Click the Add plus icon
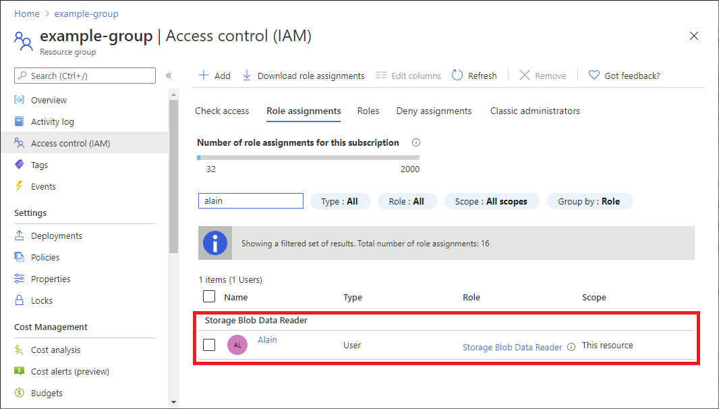The image size is (719, 409). tap(203, 76)
